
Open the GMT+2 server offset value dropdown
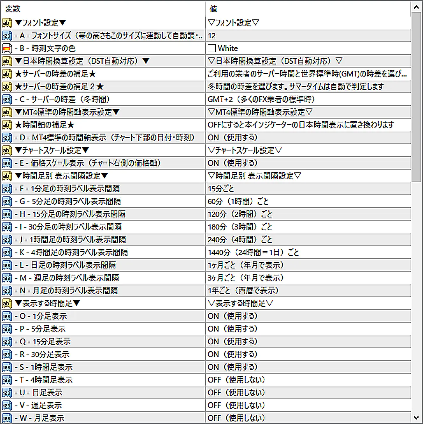(308, 99)
